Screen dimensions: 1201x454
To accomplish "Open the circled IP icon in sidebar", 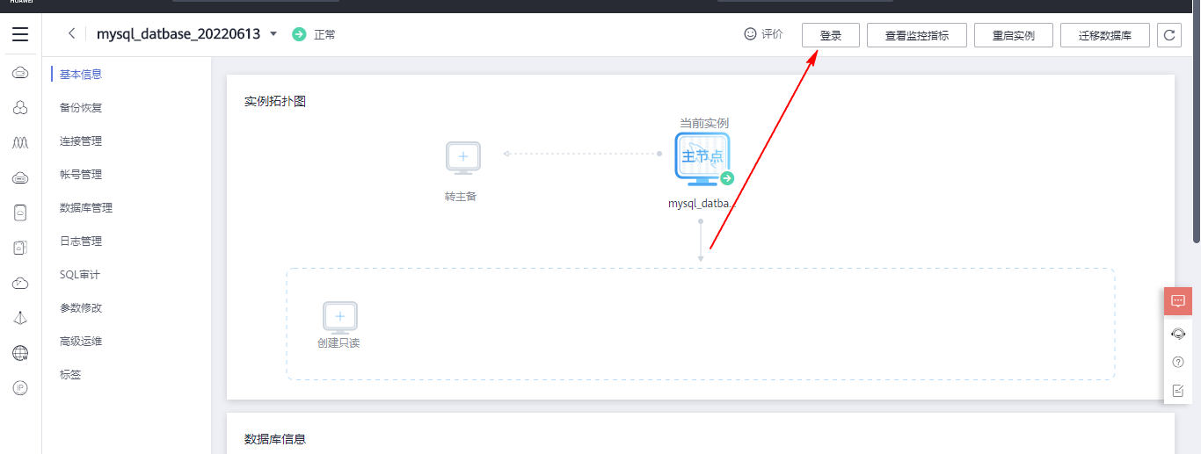I will point(20,387).
